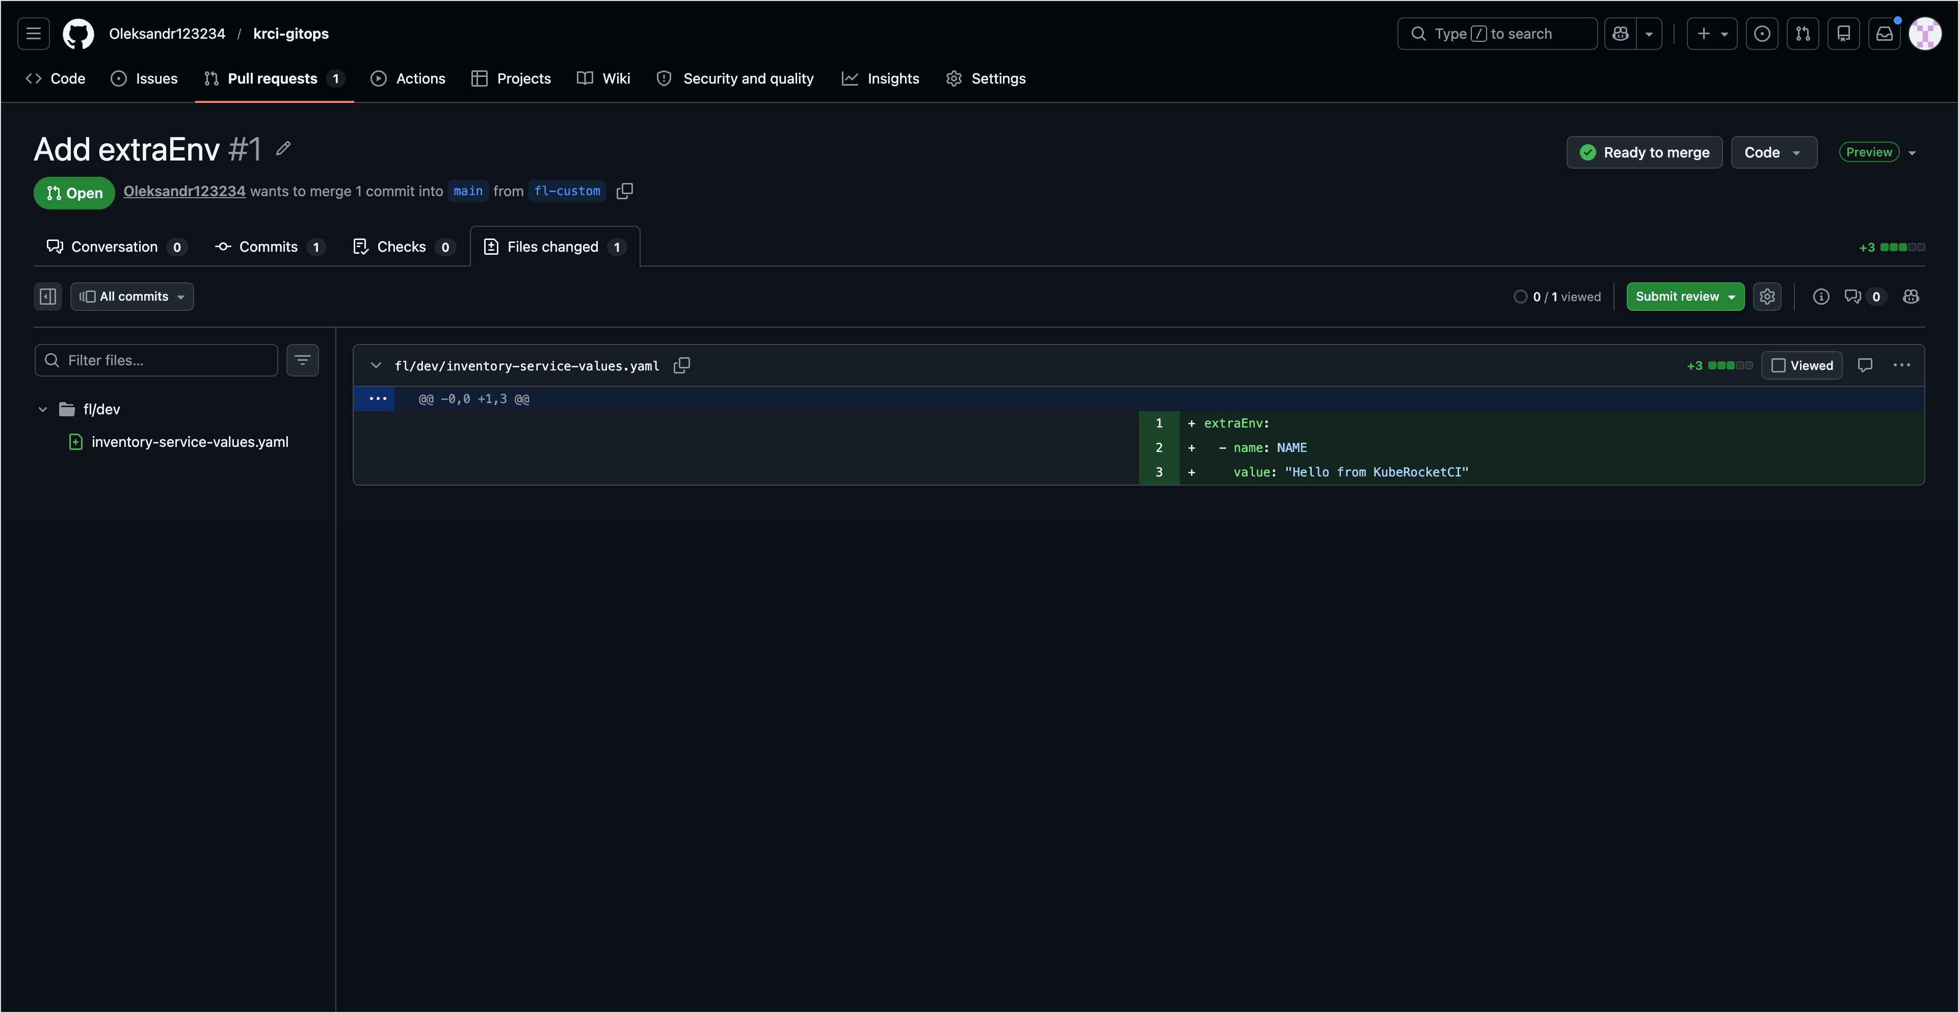
Task: Click diff line number 3
Action: click(1158, 471)
